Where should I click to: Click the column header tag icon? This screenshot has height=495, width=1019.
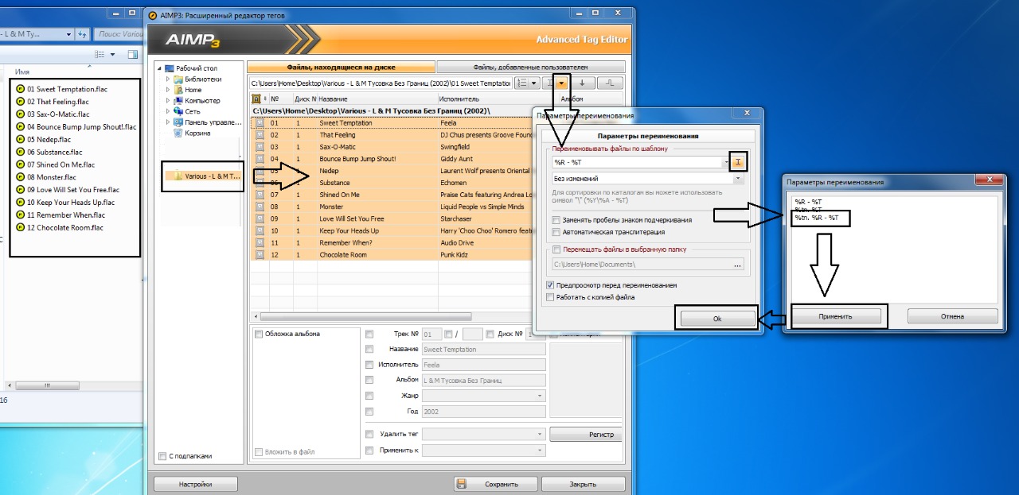pyautogui.click(x=256, y=99)
